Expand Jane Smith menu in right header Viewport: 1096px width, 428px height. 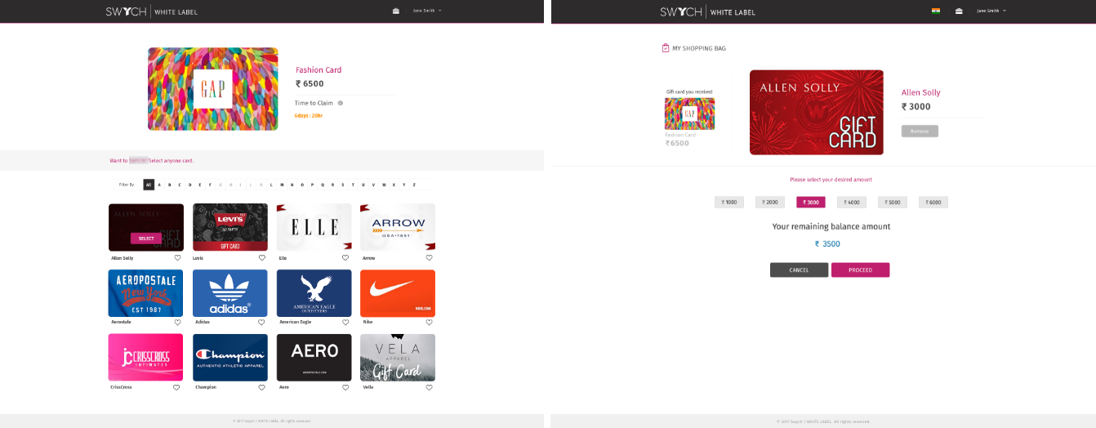click(991, 11)
